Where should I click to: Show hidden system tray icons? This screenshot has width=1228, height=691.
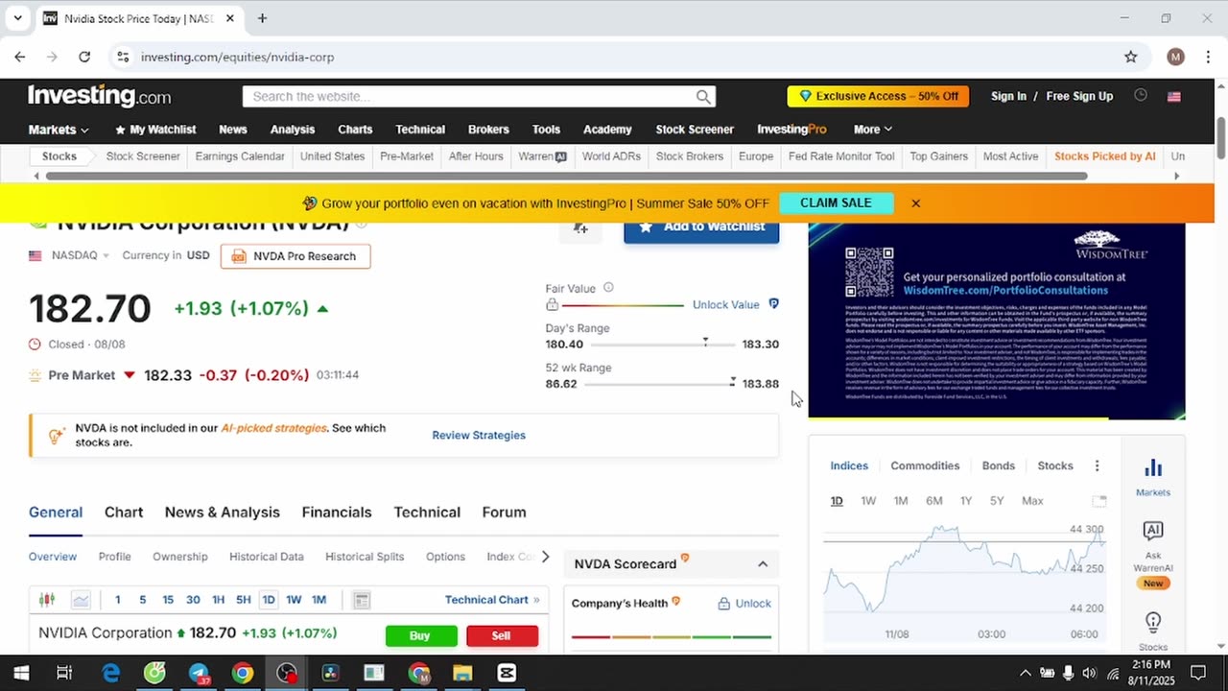1025,673
